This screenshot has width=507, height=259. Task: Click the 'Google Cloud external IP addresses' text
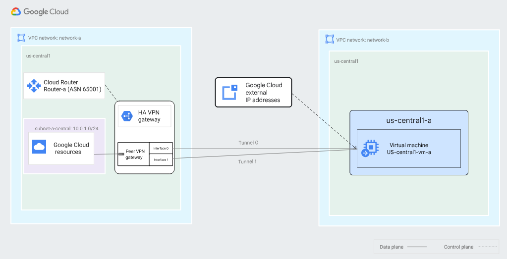pyautogui.click(x=264, y=93)
